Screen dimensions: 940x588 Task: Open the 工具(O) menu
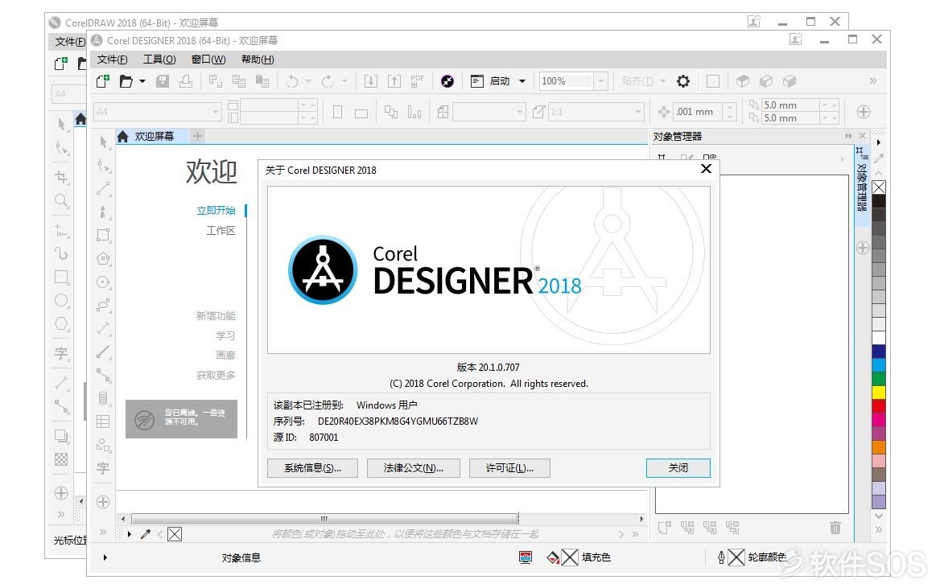click(x=159, y=60)
